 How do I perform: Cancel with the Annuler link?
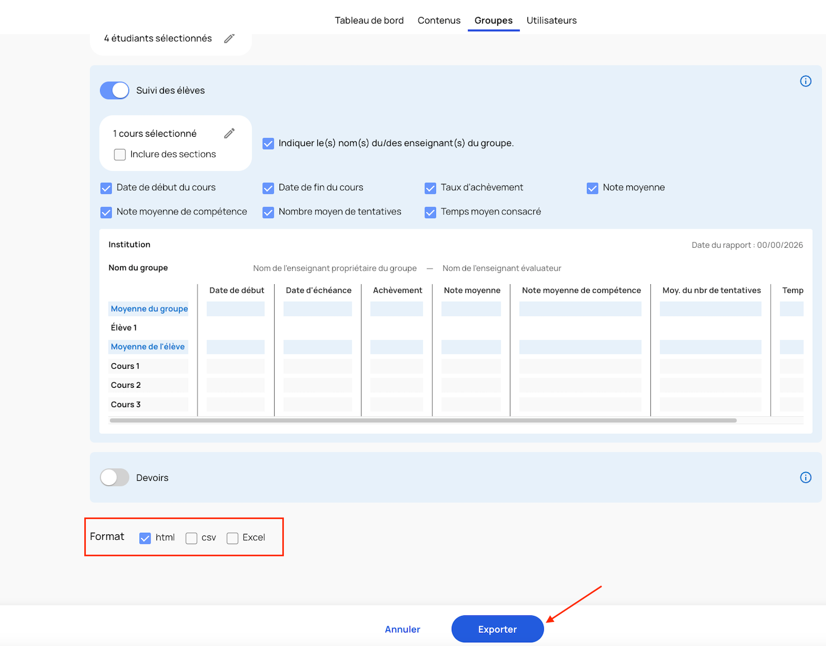402,629
